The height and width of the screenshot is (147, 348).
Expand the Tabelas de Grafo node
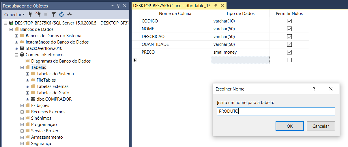(x=27, y=93)
